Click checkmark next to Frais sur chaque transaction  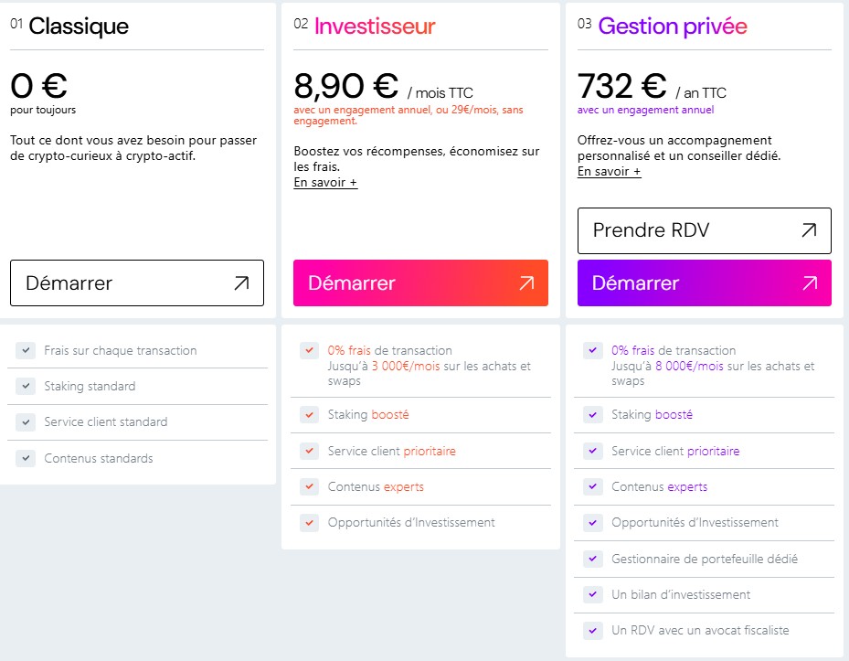point(26,350)
